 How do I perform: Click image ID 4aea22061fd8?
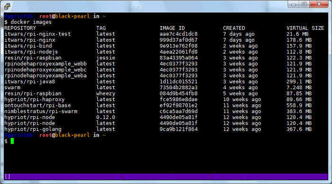[x=178, y=52]
